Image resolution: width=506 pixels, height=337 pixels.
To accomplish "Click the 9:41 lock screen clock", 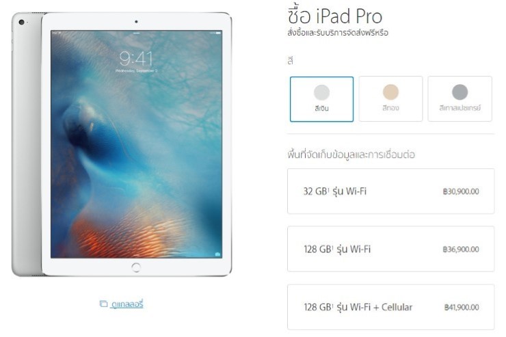I will tap(136, 59).
